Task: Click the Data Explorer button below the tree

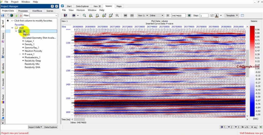Action: pyautogui.click(x=51, y=127)
